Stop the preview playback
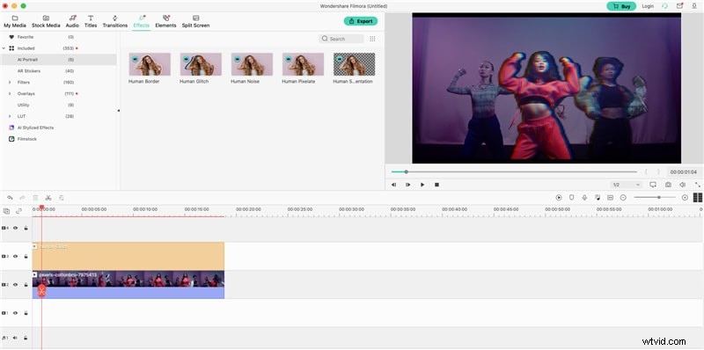Viewport: 704px width, 350px height. point(436,185)
